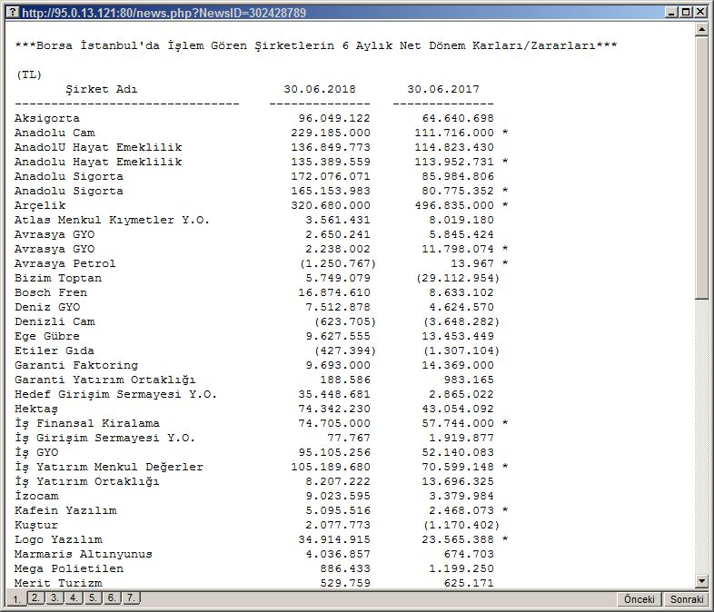
Task: Click Marmaris Altınyunus company name
Action: (83, 555)
